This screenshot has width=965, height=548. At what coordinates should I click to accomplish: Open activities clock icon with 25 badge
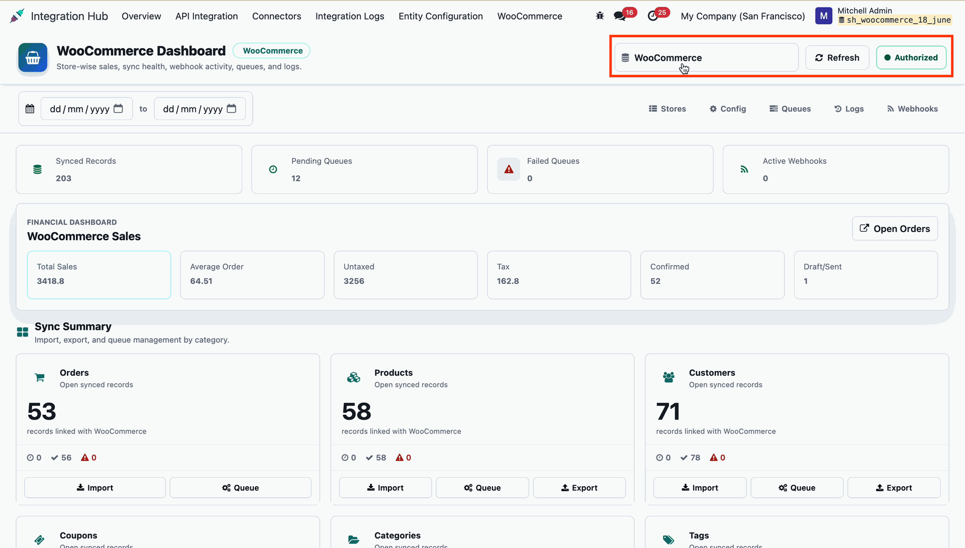(653, 16)
